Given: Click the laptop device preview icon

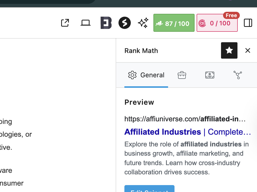Looking at the screenshot, I should point(85,23).
